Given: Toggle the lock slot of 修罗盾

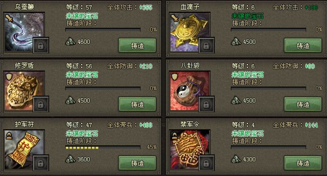Looking at the screenshot, I should (x=41, y=104).
